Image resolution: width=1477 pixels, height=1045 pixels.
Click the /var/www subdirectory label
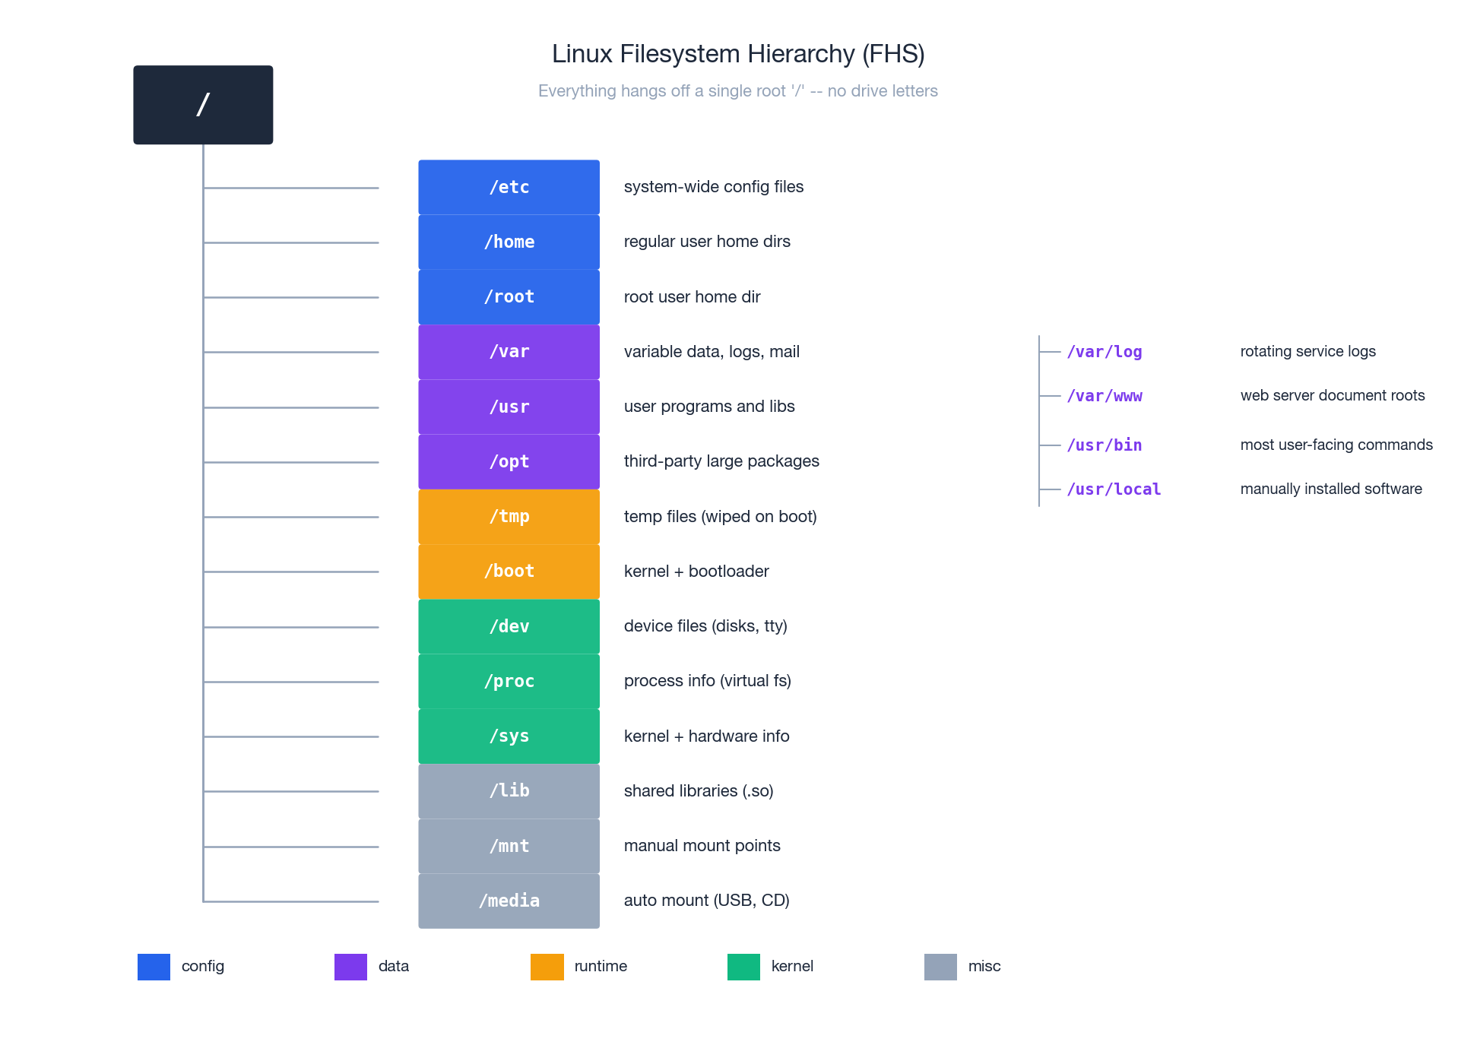(1105, 396)
